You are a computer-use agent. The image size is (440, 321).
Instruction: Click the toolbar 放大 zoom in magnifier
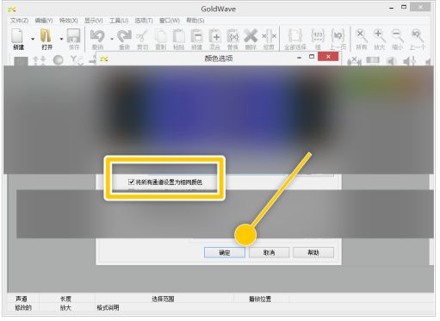tap(379, 36)
